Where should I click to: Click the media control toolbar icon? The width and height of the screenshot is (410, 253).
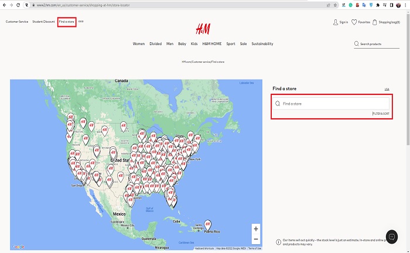[385, 5]
